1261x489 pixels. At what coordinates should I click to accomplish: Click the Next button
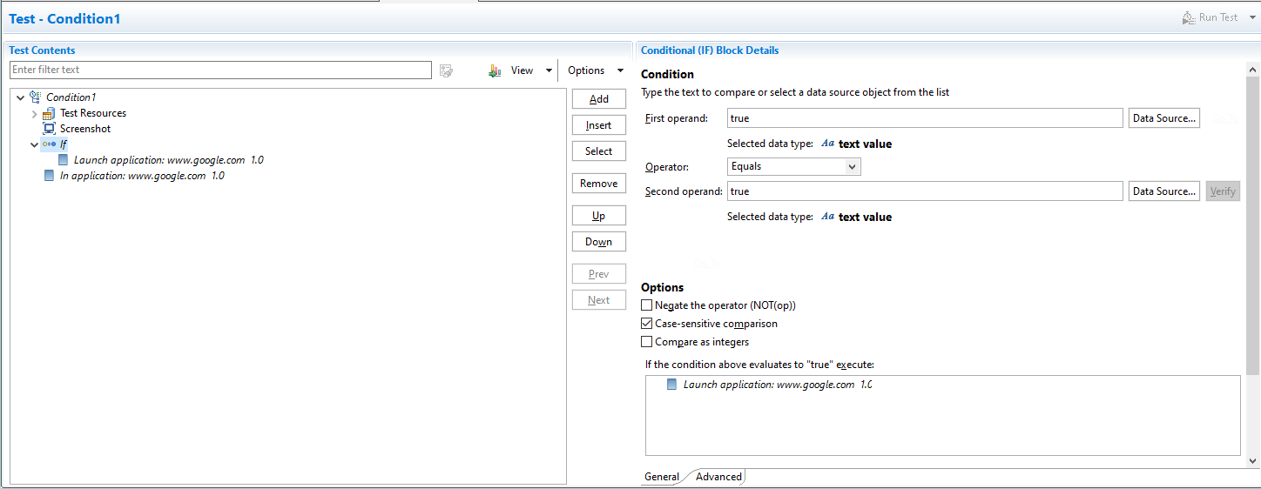click(599, 300)
